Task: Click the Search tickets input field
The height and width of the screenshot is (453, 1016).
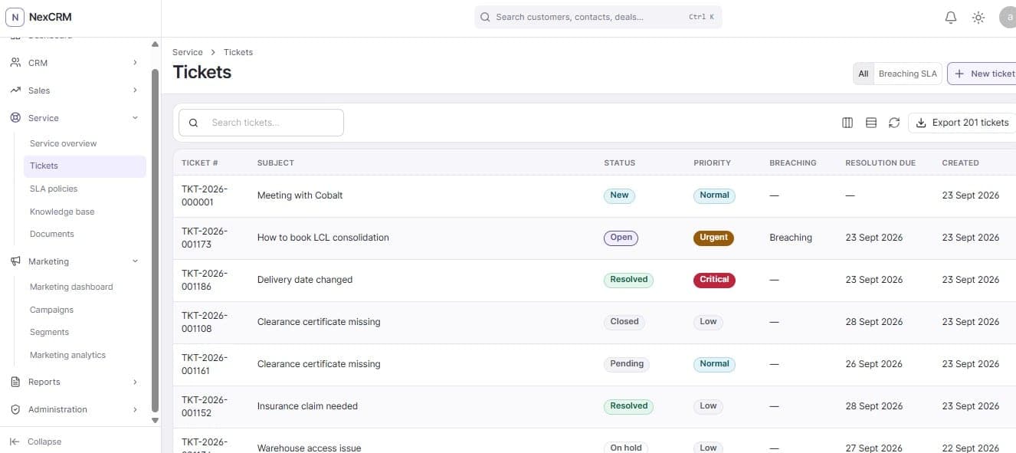Action: [x=261, y=123]
